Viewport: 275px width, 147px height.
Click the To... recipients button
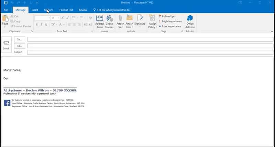pos(19,39)
